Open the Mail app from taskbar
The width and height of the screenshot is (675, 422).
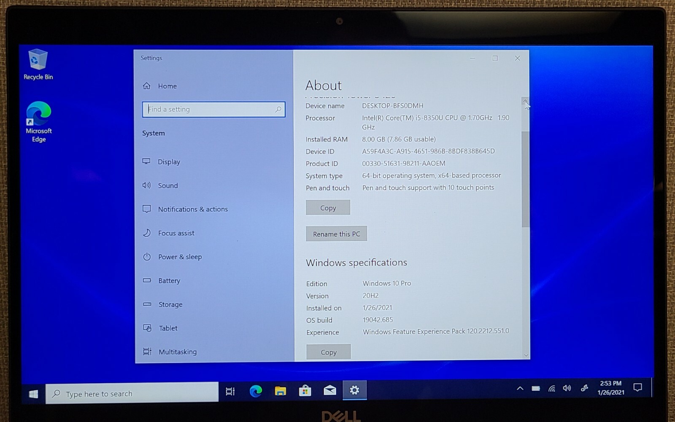coord(329,390)
